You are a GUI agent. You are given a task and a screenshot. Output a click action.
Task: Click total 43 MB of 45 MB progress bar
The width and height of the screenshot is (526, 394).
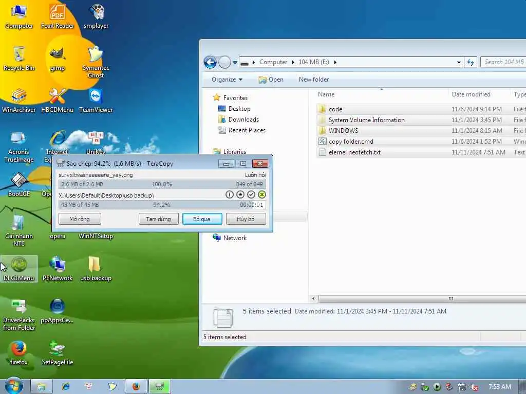[x=162, y=205]
